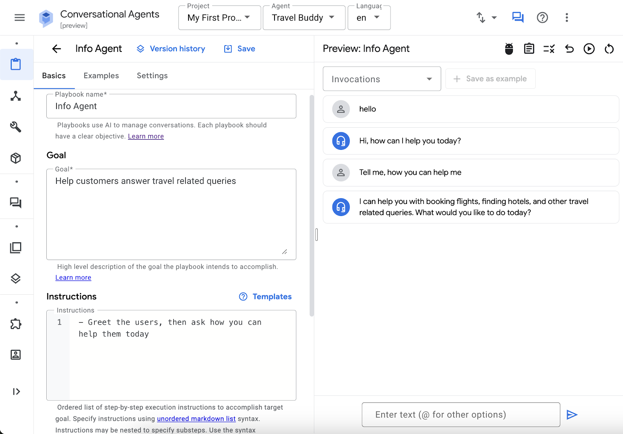Click the Version history button
This screenshot has width=623, height=434.
tap(171, 49)
